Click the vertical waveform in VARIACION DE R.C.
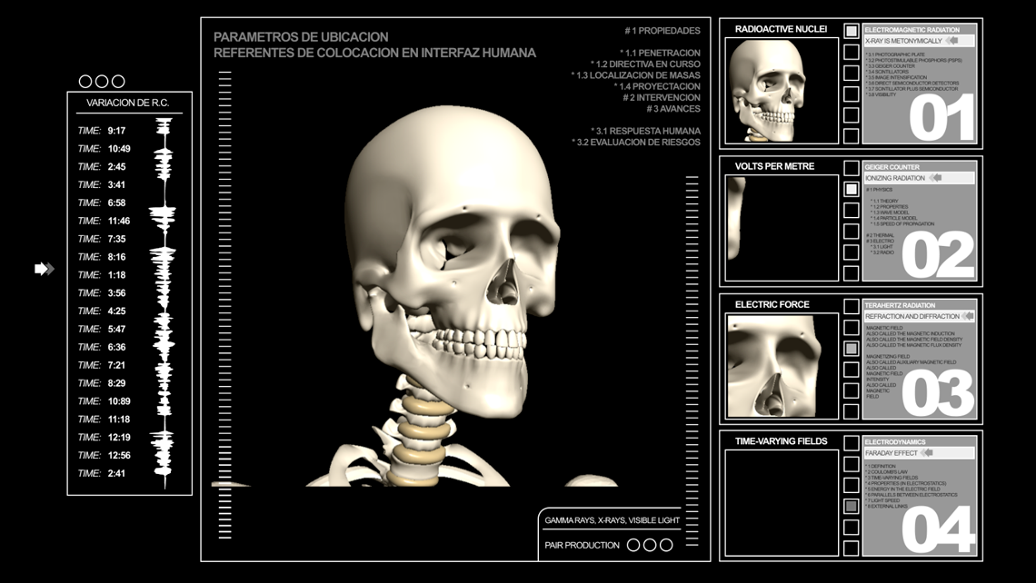1036x583 pixels. tap(164, 301)
